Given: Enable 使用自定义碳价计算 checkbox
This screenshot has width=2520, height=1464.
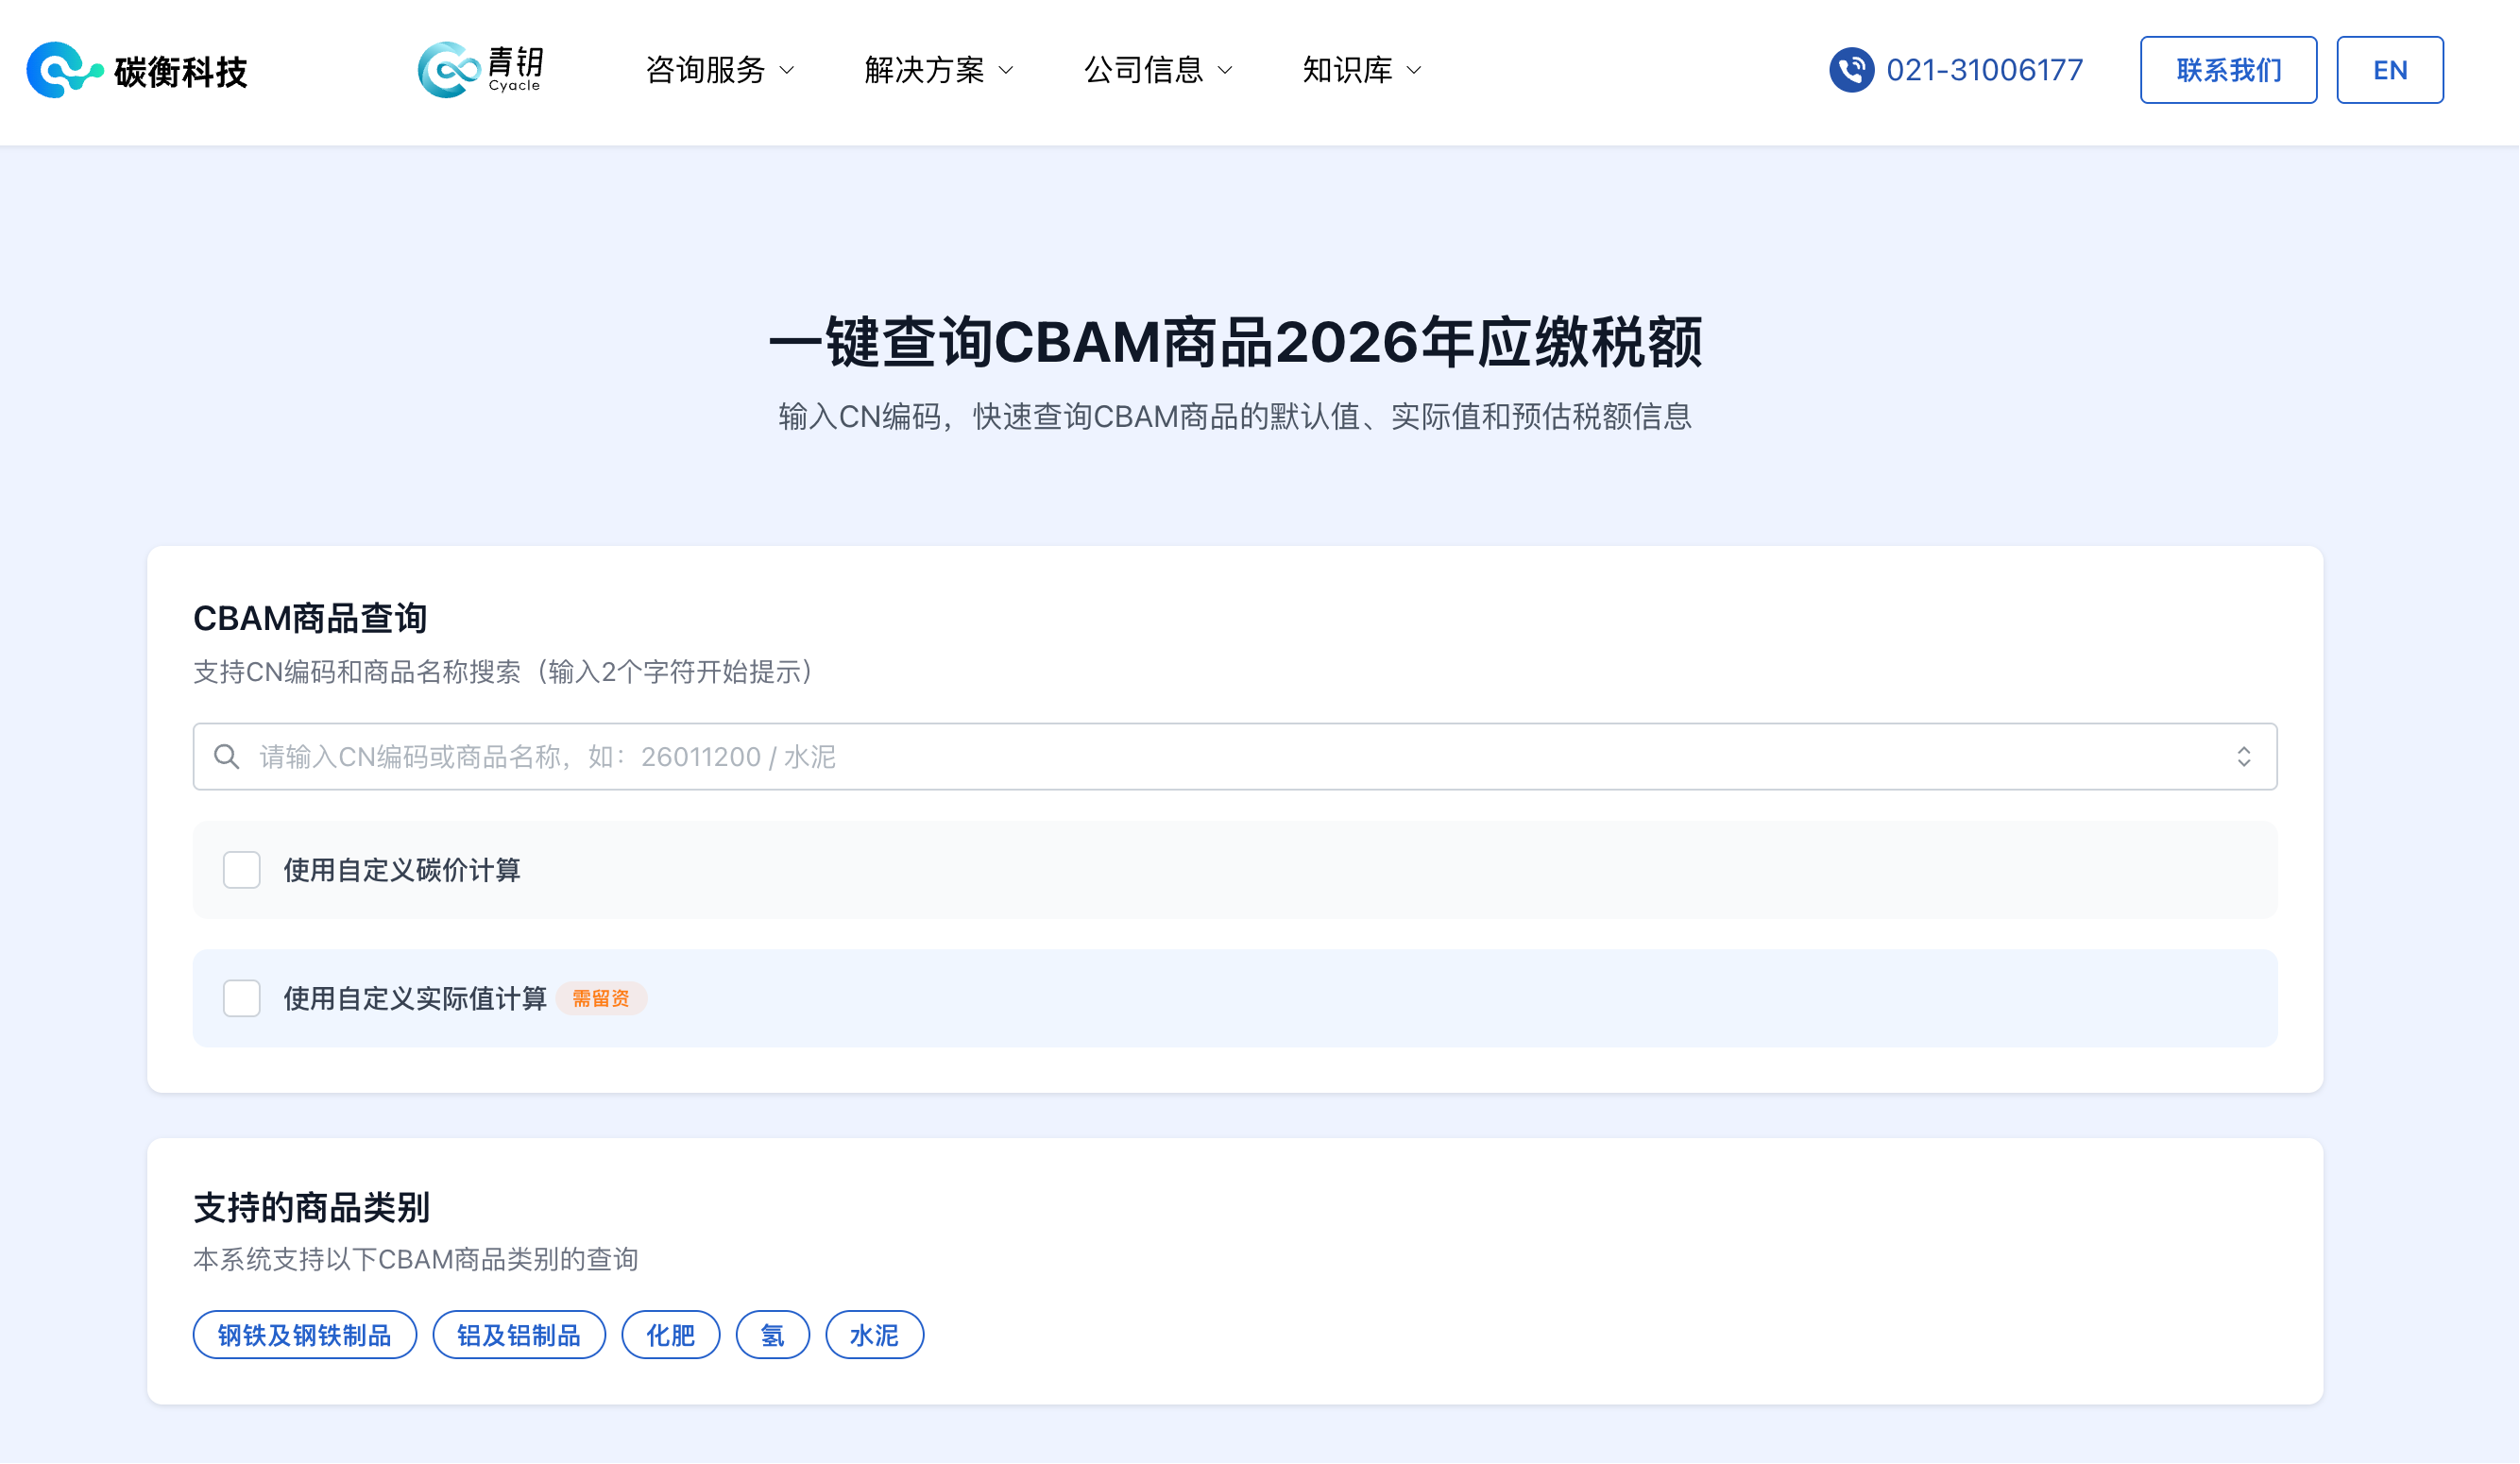Looking at the screenshot, I should coord(242,870).
